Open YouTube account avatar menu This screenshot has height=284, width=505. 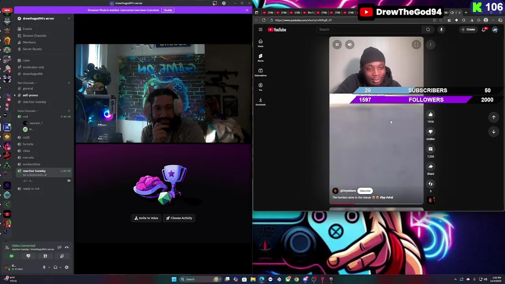[x=495, y=30]
